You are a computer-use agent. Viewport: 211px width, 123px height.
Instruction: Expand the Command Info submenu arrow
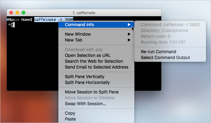coord(129,25)
